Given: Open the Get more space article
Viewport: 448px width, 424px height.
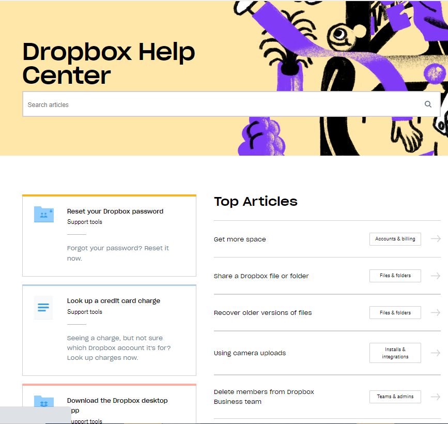Looking at the screenshot, I should pos(240,239).
